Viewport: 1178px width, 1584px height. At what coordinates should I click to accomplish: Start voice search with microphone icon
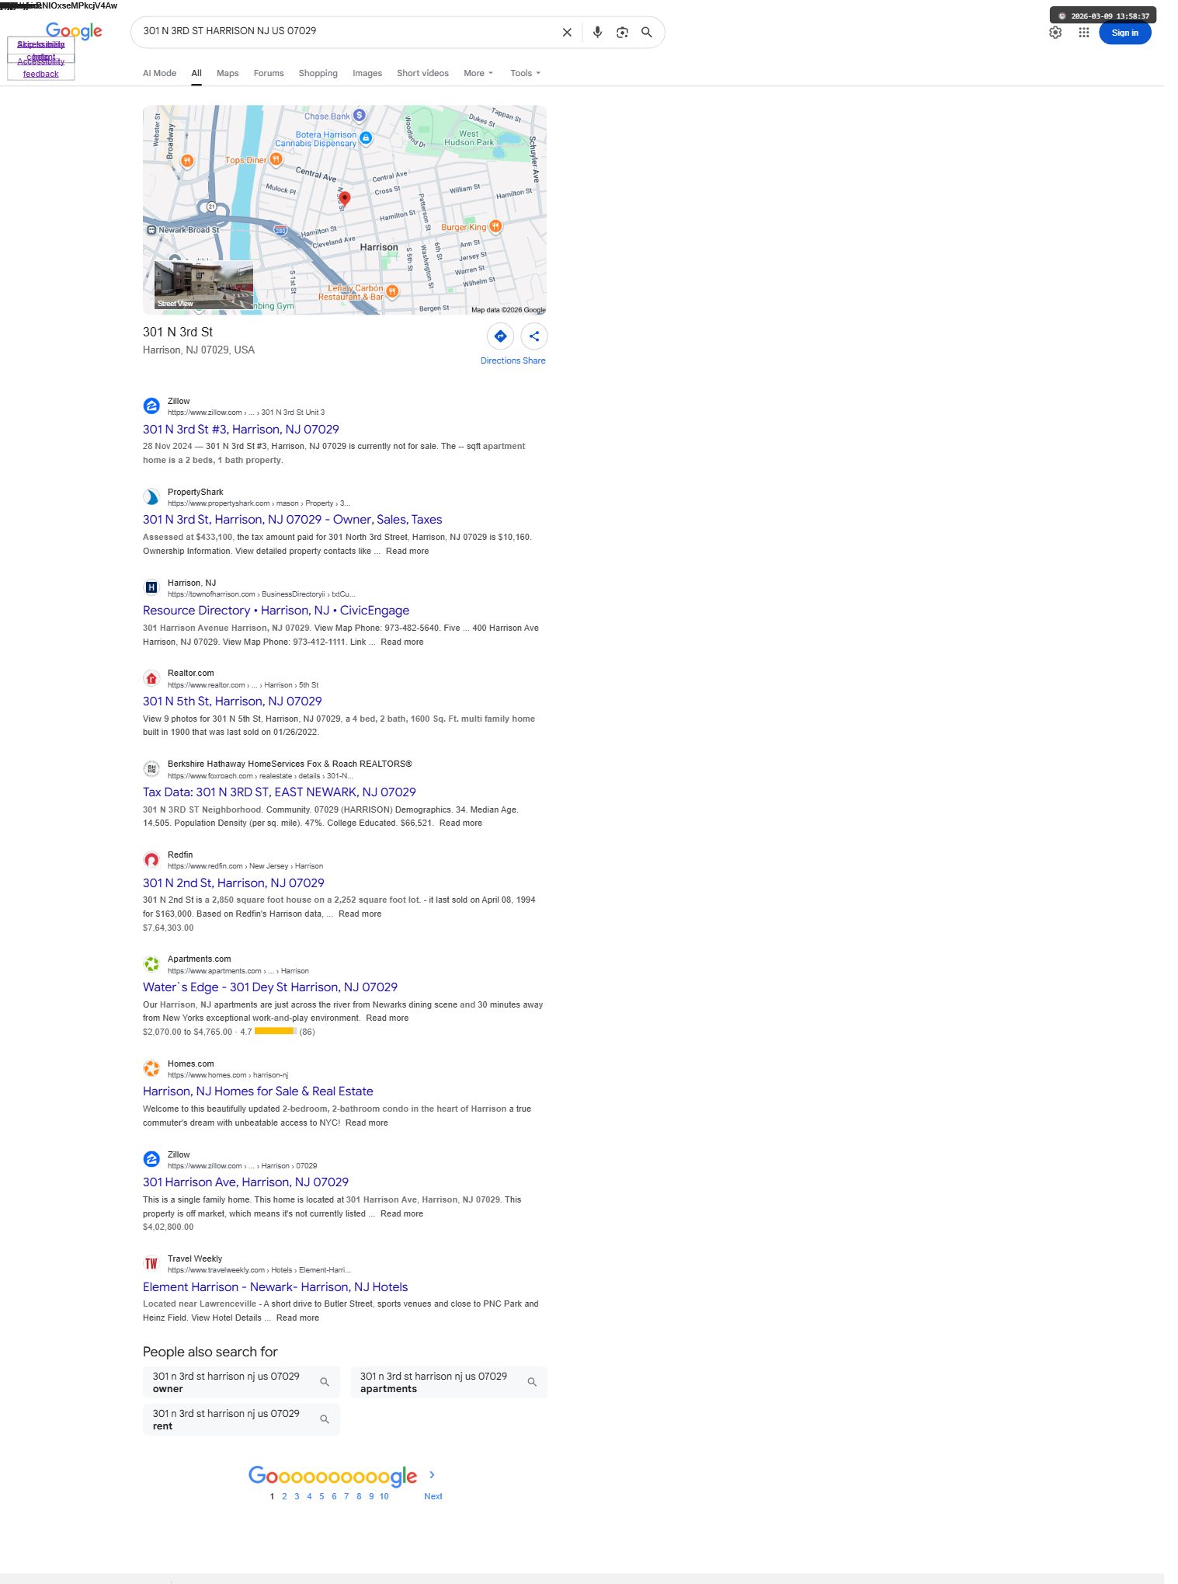point(597,33)
